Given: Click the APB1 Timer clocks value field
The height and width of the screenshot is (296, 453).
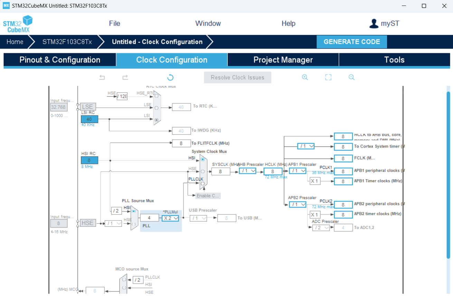Looking at the screenshot, I should tap(343, 181).
